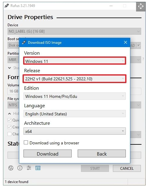Open the Release dropdown showing 22H2 v1
The width and height of the screenshot is (149, 190).
pyautogui.click(x=75, y=79)
